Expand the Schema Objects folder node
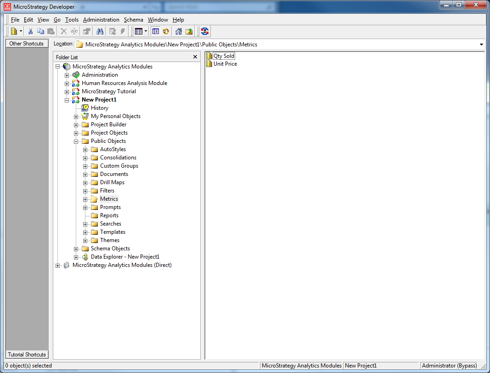Screen dimensions: 490x373 pos(76,249)
